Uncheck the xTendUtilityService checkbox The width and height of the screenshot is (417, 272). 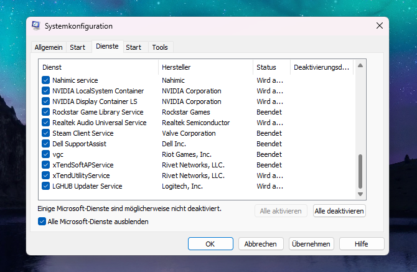point(45,176)
